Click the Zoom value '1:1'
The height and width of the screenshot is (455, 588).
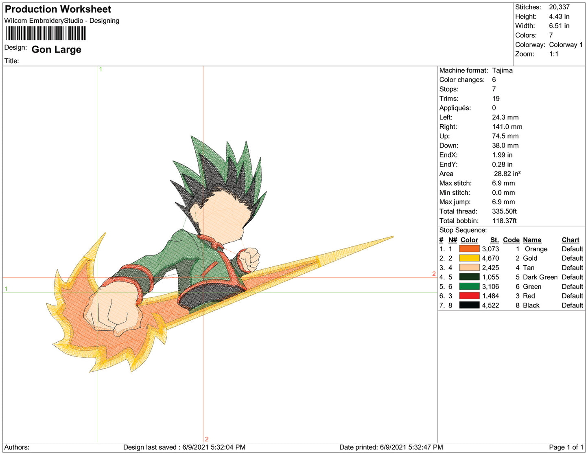[x=553, y=54]
